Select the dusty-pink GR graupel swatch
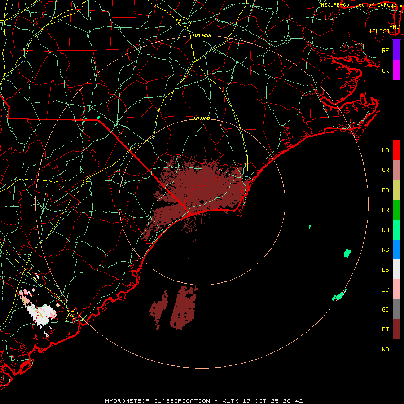Image resolution: width=404 pixels, height=404 pixels. [x=396, y=170]
